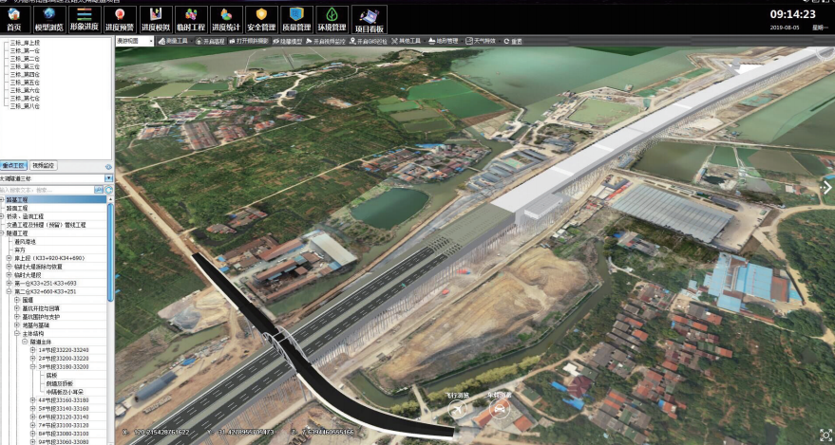Open the 质量管理 quality management module
The image size is (835, 445).
pos(296,20)
